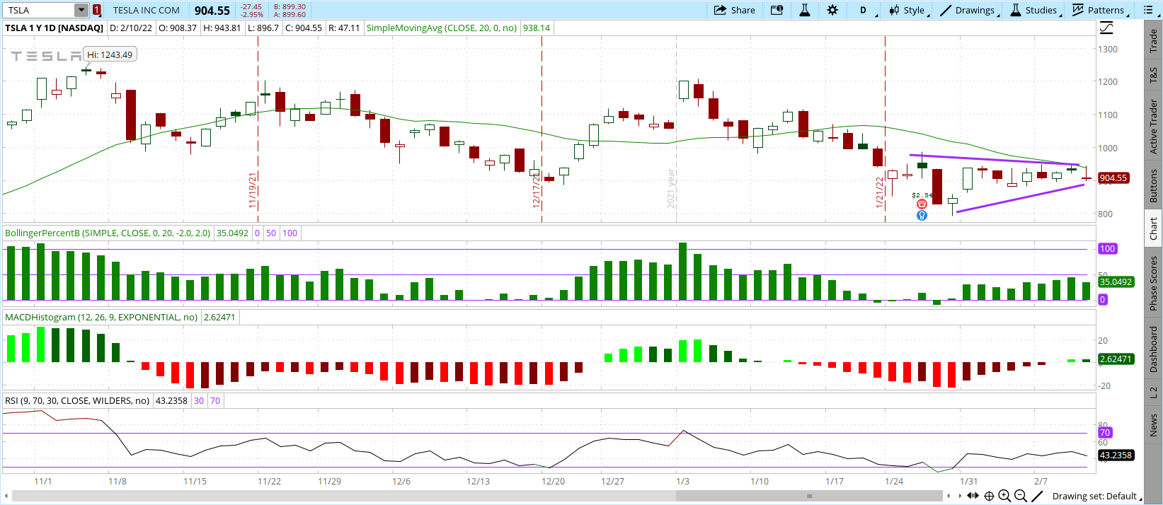This screenshot has height=505, width=1163.
Task: Click the TSLA symbol input field
Action: click(39, 10)
